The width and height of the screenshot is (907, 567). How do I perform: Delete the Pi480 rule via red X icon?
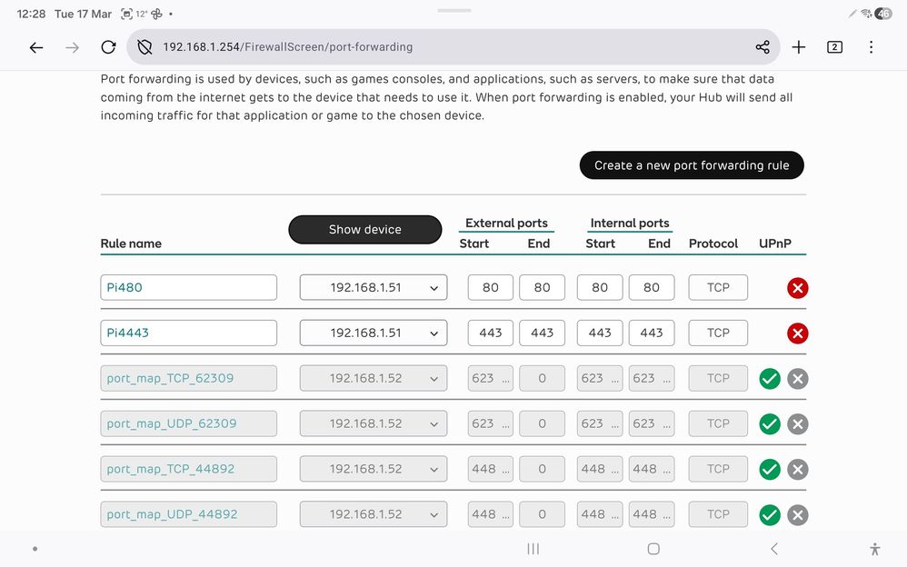pos(797,287)
